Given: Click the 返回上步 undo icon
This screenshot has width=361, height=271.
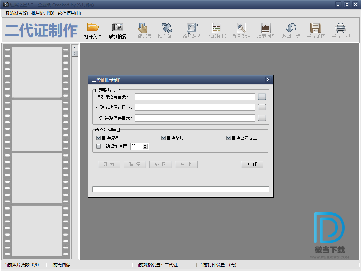Looking at the screenshot, I should point(291,28).
